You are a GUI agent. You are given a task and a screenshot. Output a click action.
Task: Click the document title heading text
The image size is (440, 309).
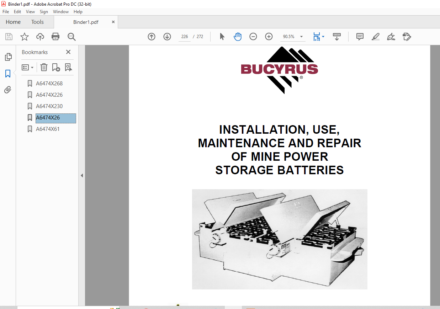click(280, 150)
